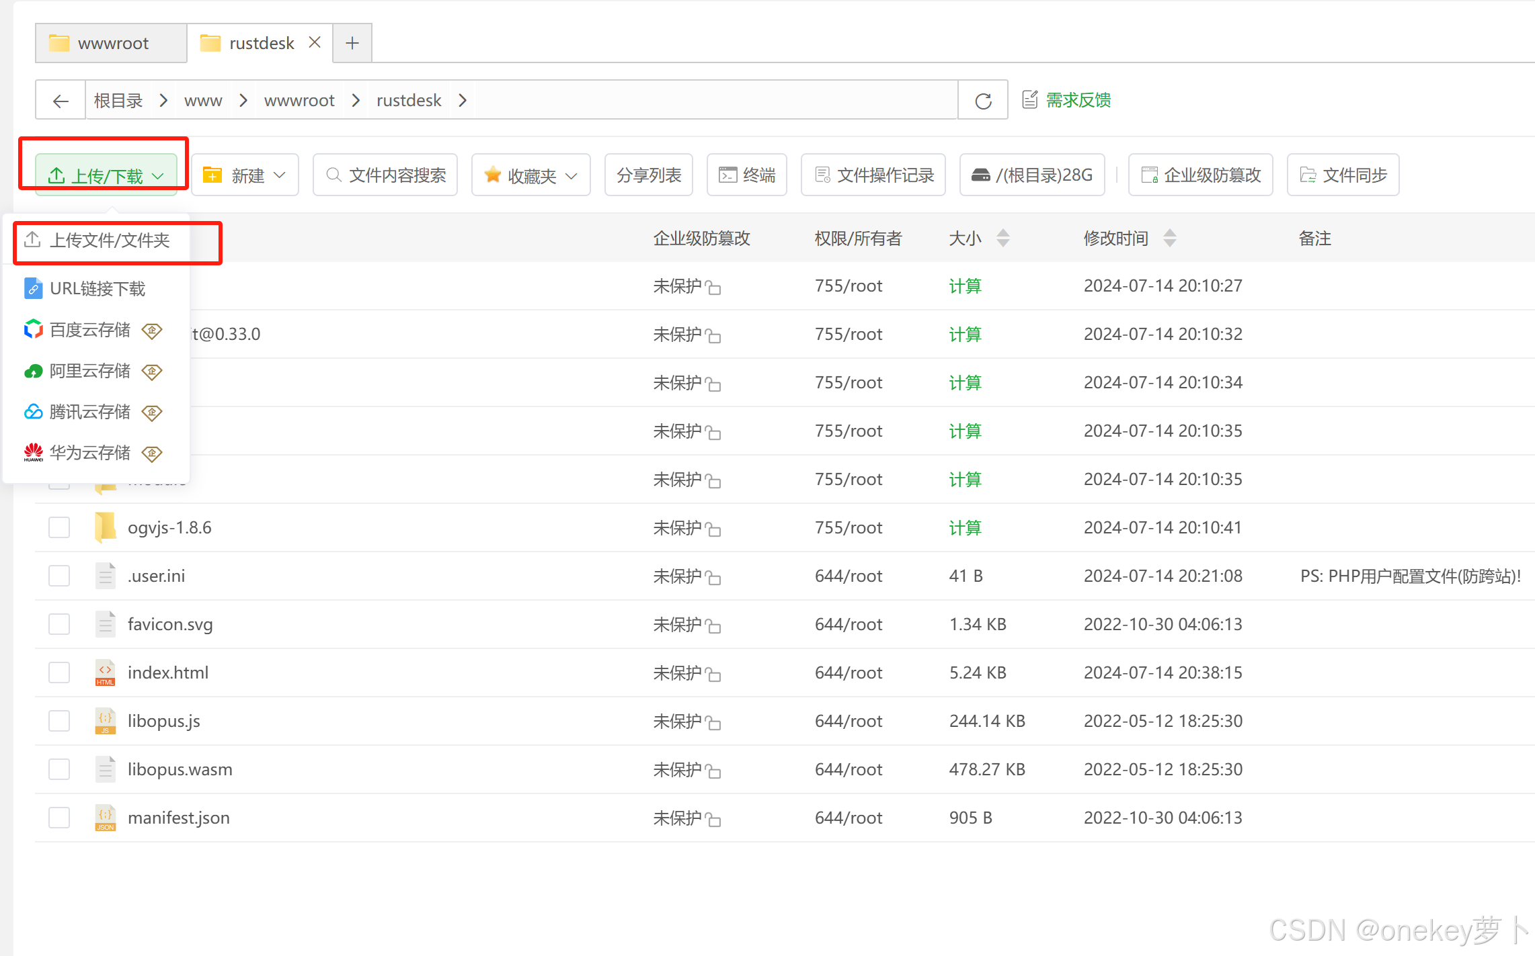Image resolution: width=1535 pixels, height=956 pixels.
Task: Click 根目录 in the breadcrumb path
Action: [118, 101]
